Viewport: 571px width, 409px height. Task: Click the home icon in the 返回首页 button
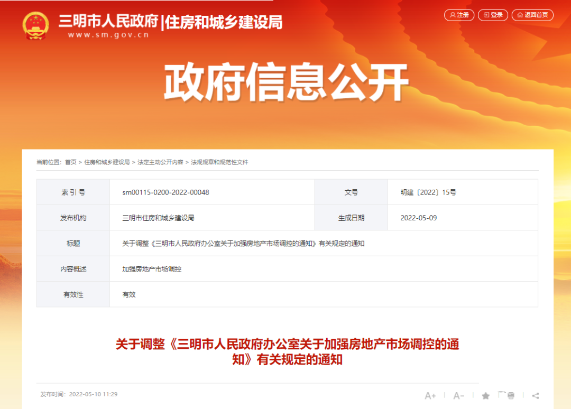(x=519, y=15)
